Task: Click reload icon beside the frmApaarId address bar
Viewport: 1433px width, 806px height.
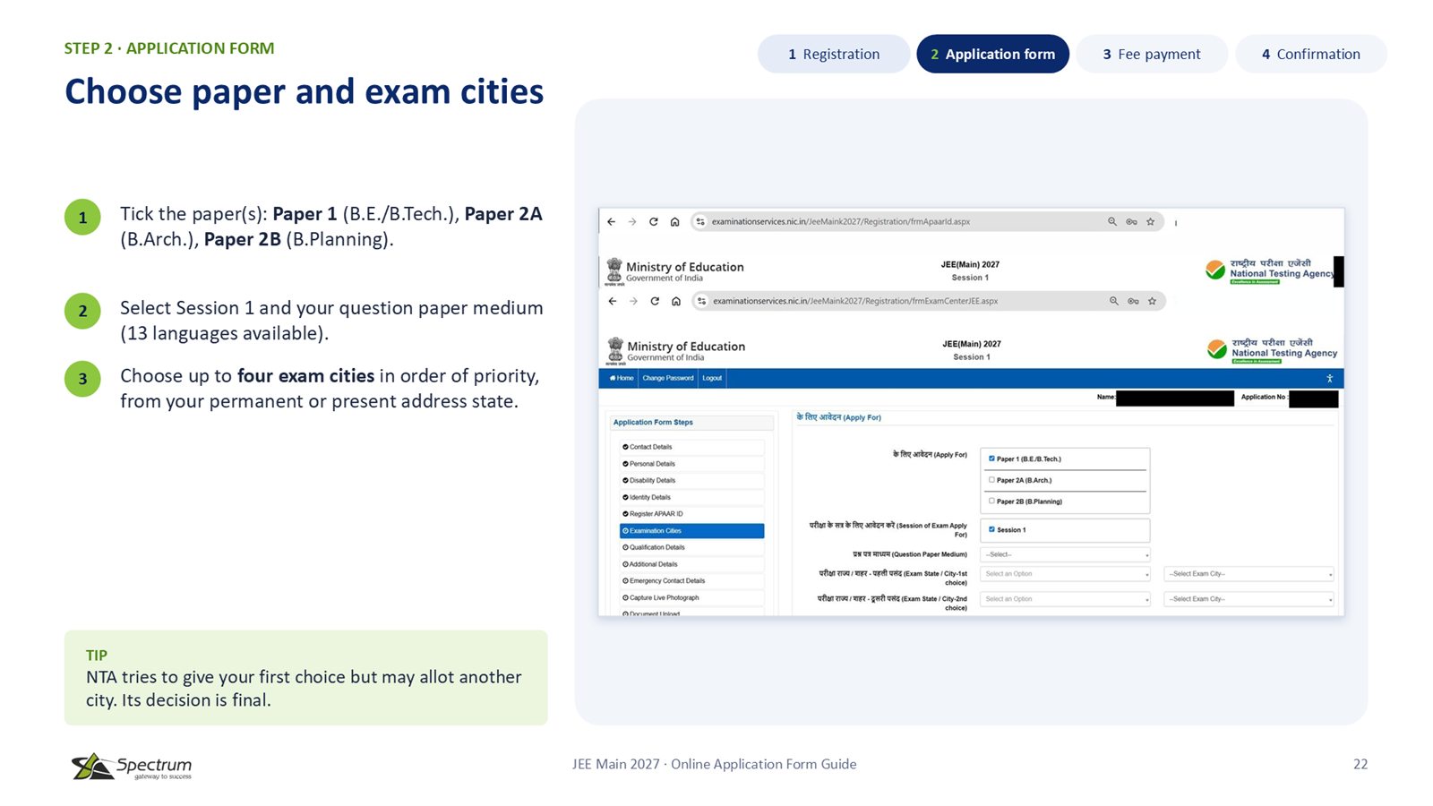Action: coord(654,222)
